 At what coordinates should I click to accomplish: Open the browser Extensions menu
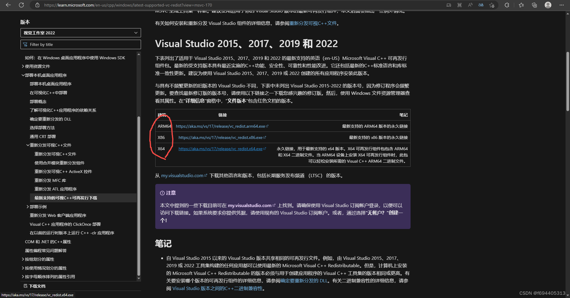click(507, 5)
